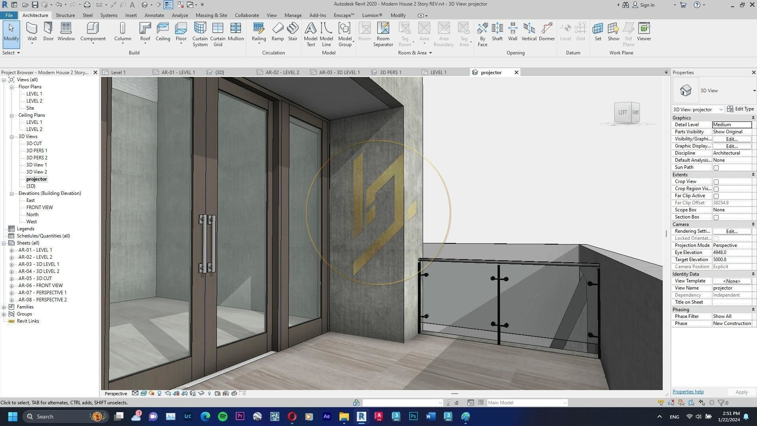Click the Stair tool

coord(293,32)
